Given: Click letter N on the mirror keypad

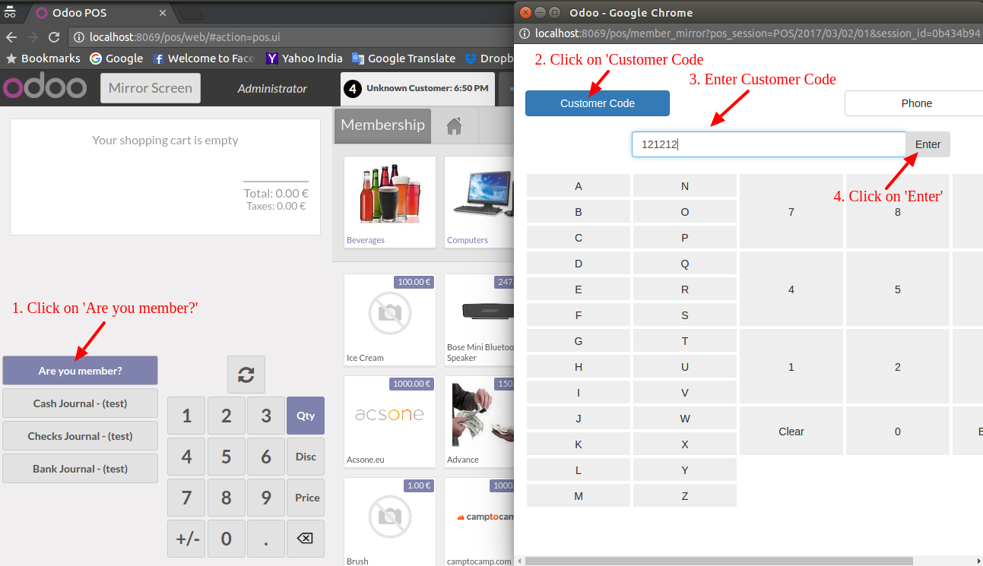Looking at the screenshot, I should coord(685,186).
